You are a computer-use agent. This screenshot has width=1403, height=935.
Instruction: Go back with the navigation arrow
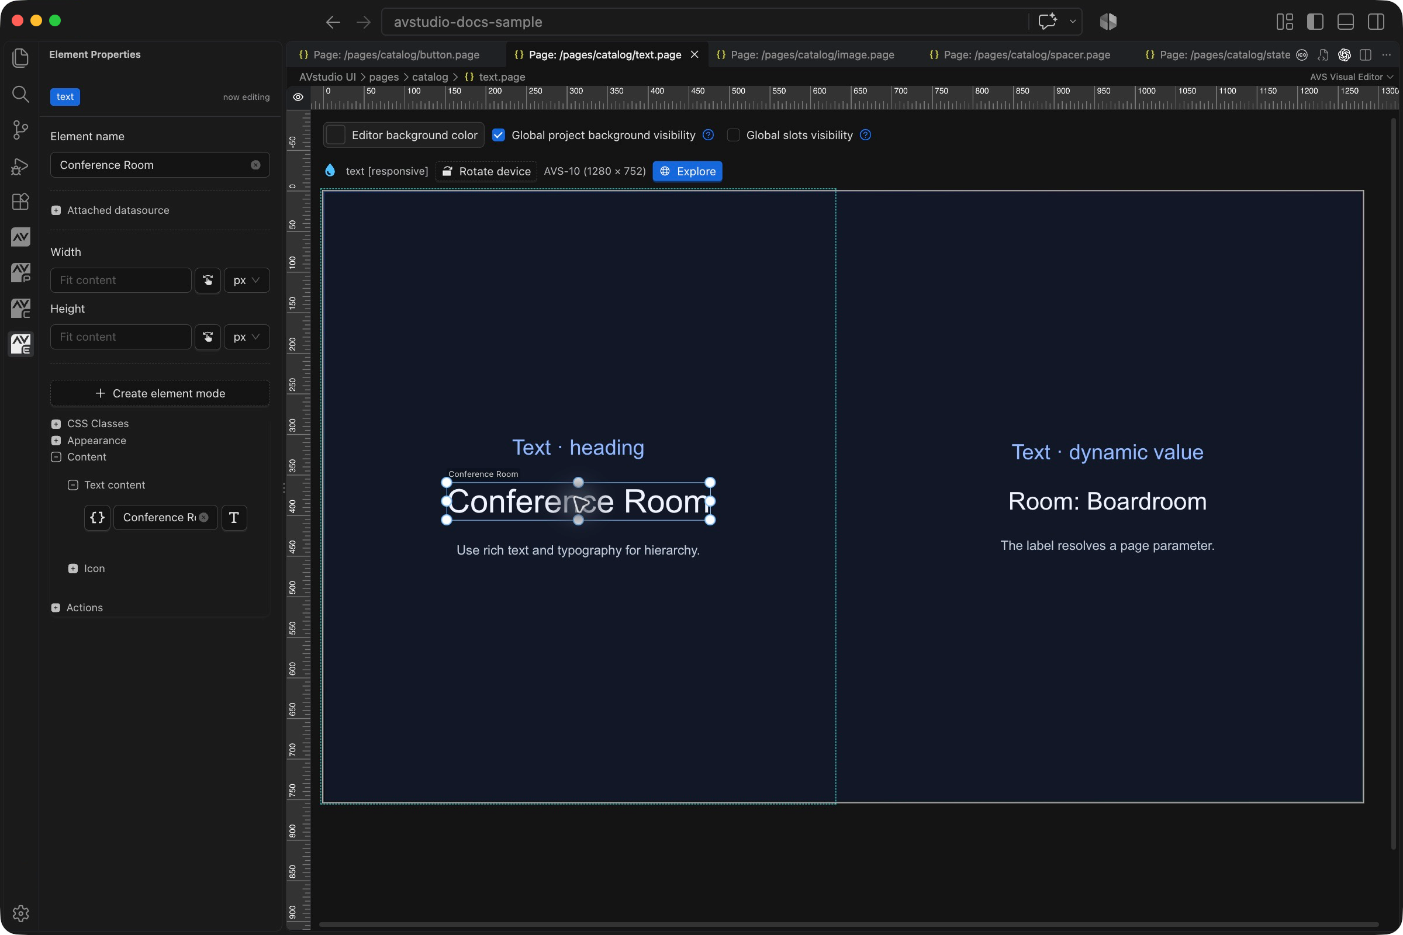tap(333, 22)
